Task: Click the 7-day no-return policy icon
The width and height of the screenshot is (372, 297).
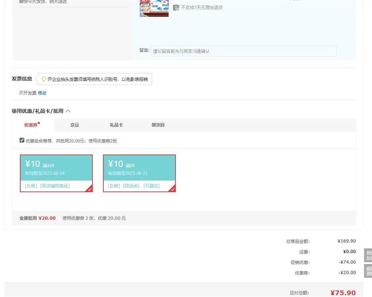Action: [176, 7]
